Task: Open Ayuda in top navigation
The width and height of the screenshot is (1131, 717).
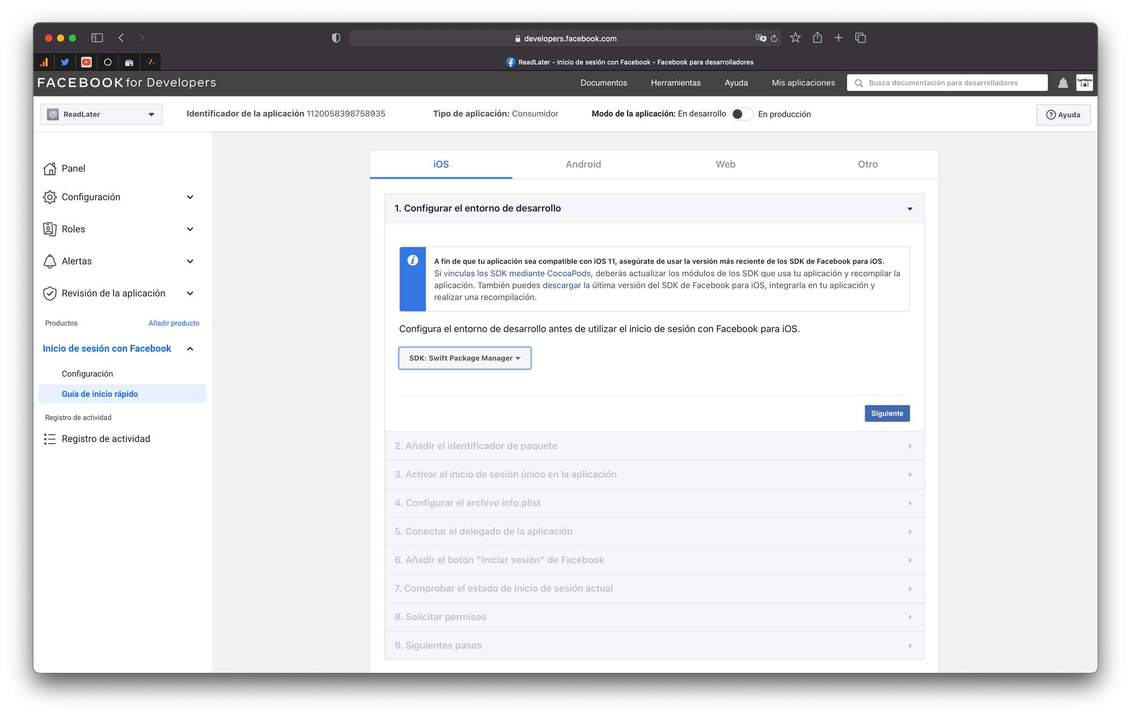Action: tap(736, 83)
